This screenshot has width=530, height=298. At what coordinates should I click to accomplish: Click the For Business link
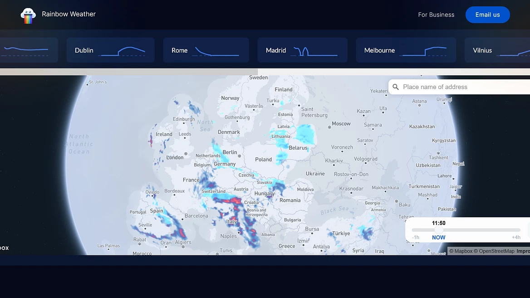[436, 15]
